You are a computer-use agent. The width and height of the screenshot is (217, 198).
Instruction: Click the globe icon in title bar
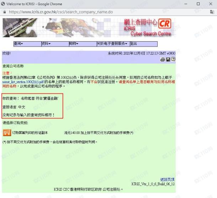(3, 4)
